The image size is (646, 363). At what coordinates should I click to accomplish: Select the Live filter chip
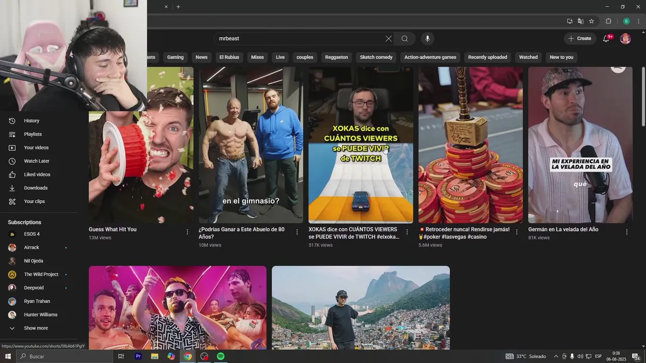pyautogui.click(x=280, y=57)
